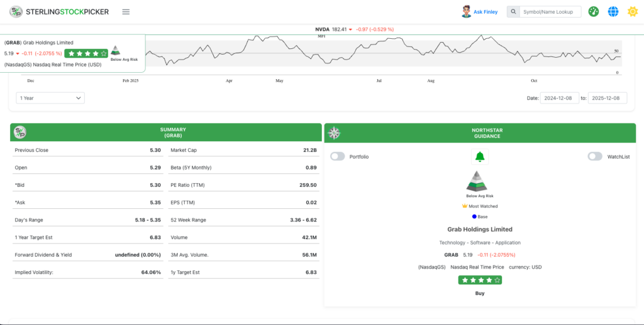Click the search magnifier icon
644x325 pixels.
point(513,12)
